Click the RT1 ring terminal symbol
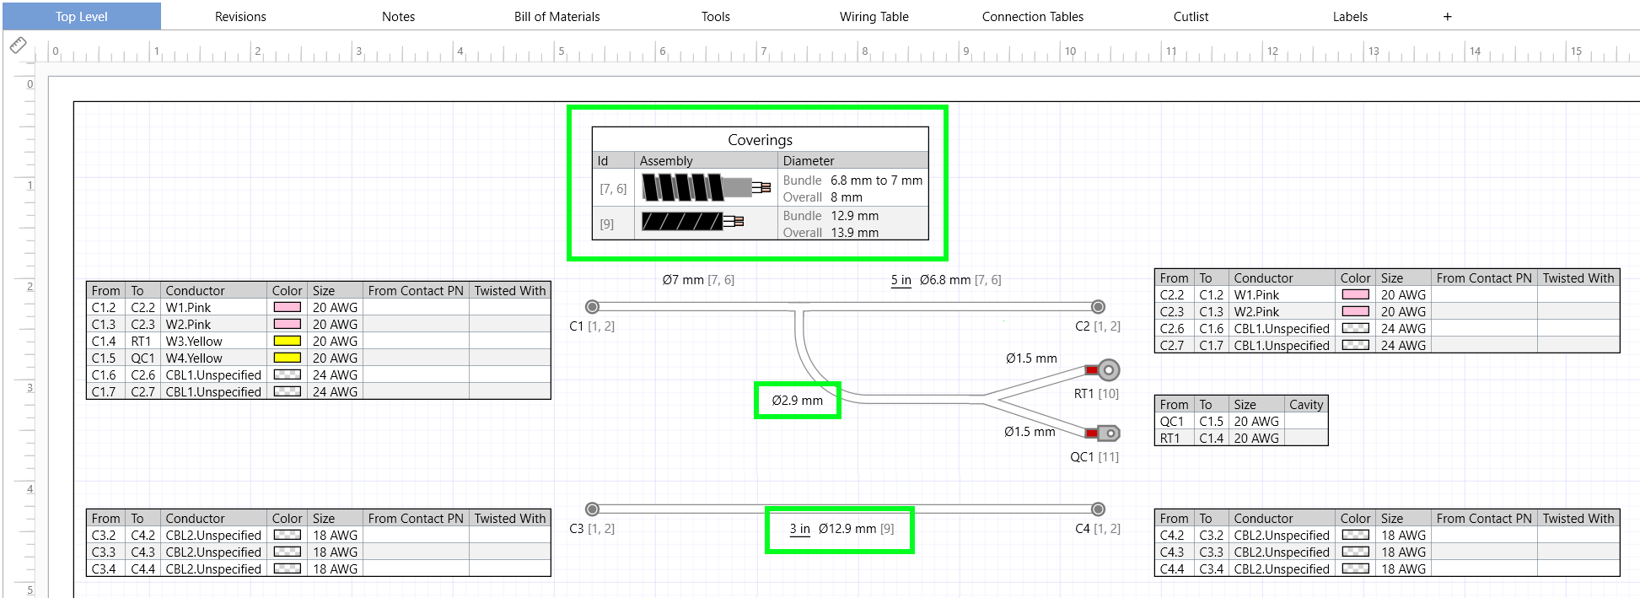The height and width of the screenshot is (598, 1640). (x=1104, y=370)
